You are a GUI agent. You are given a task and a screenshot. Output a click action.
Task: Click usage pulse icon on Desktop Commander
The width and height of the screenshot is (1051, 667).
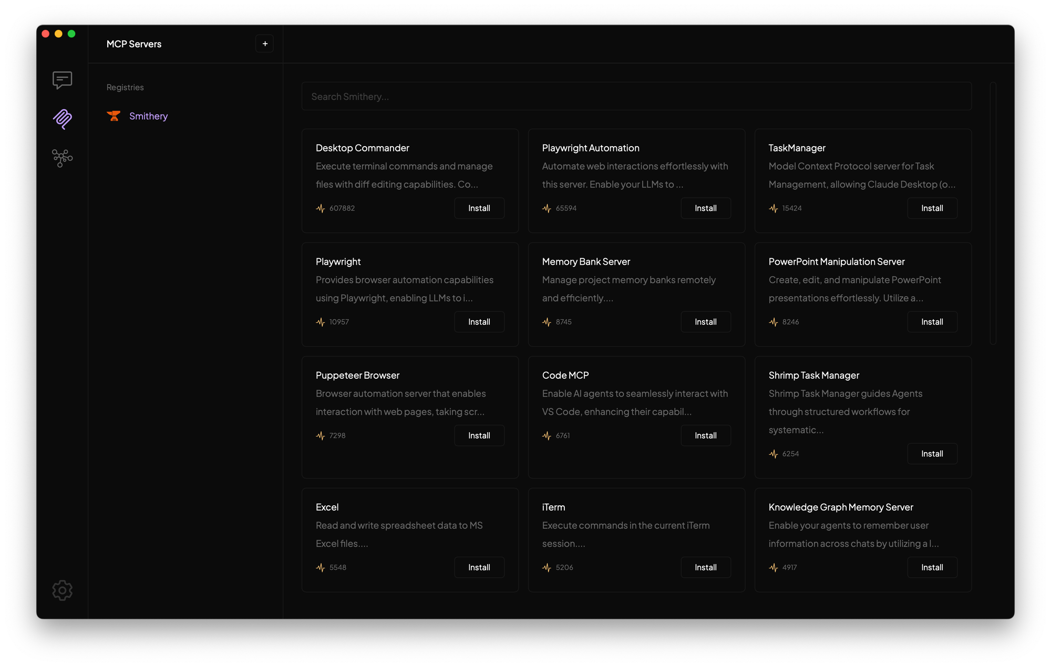[321, 209]
